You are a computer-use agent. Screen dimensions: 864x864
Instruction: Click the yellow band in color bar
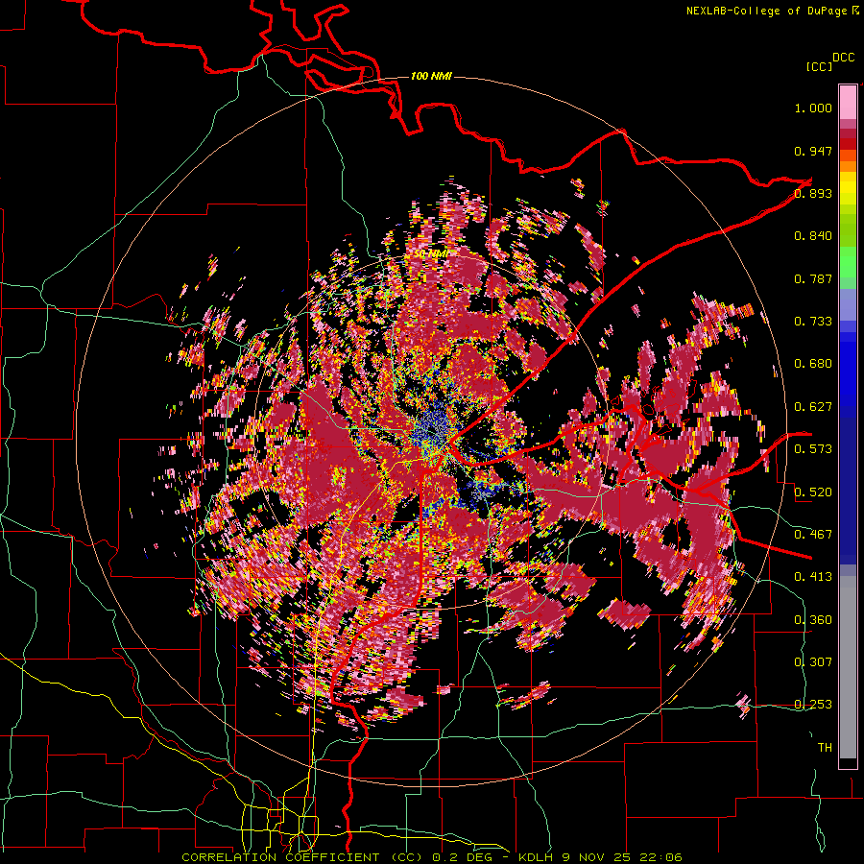(x=848, y=188)
